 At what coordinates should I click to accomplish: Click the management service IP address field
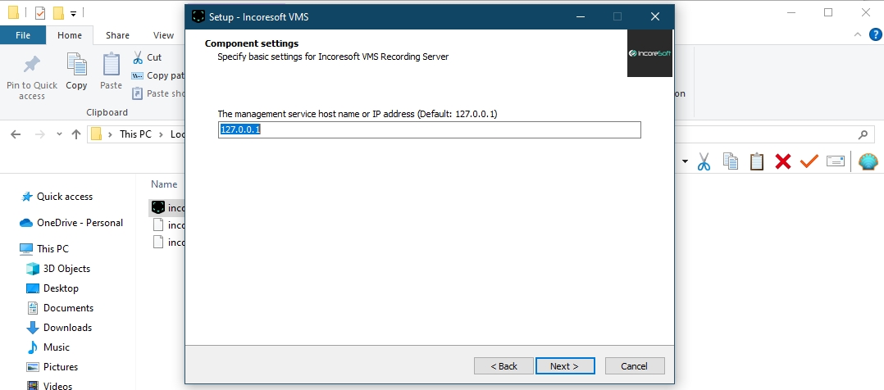click(430, 129)
